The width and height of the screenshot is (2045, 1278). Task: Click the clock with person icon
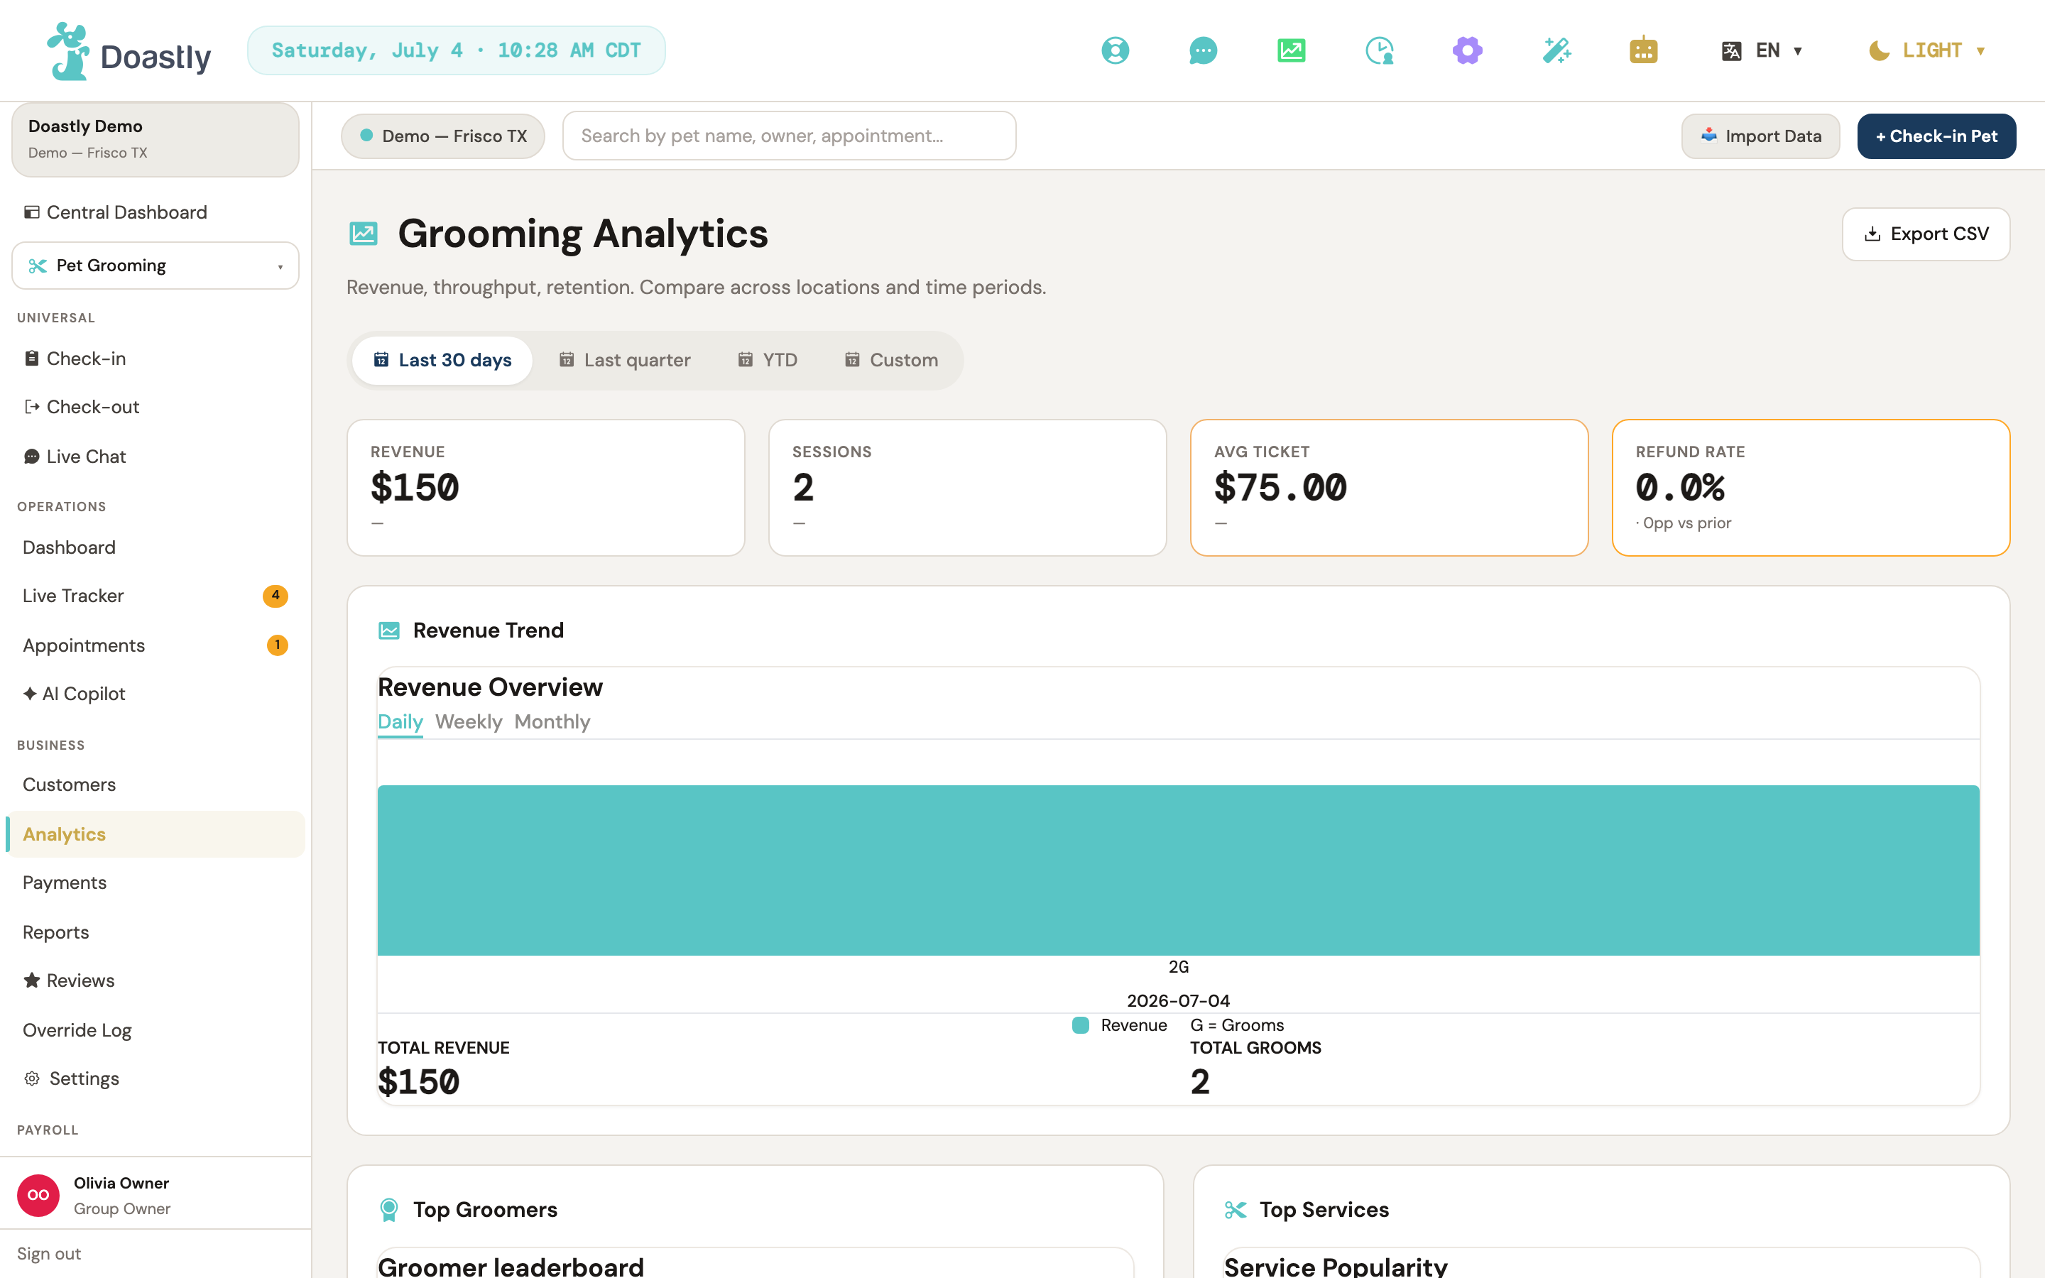(x=1379, y=50)
